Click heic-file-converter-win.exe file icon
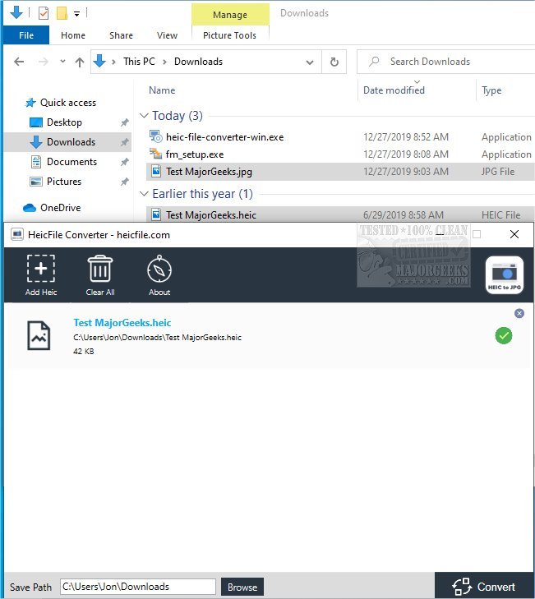This screenshot has height=599, width=535. click(x=156, y=136)
